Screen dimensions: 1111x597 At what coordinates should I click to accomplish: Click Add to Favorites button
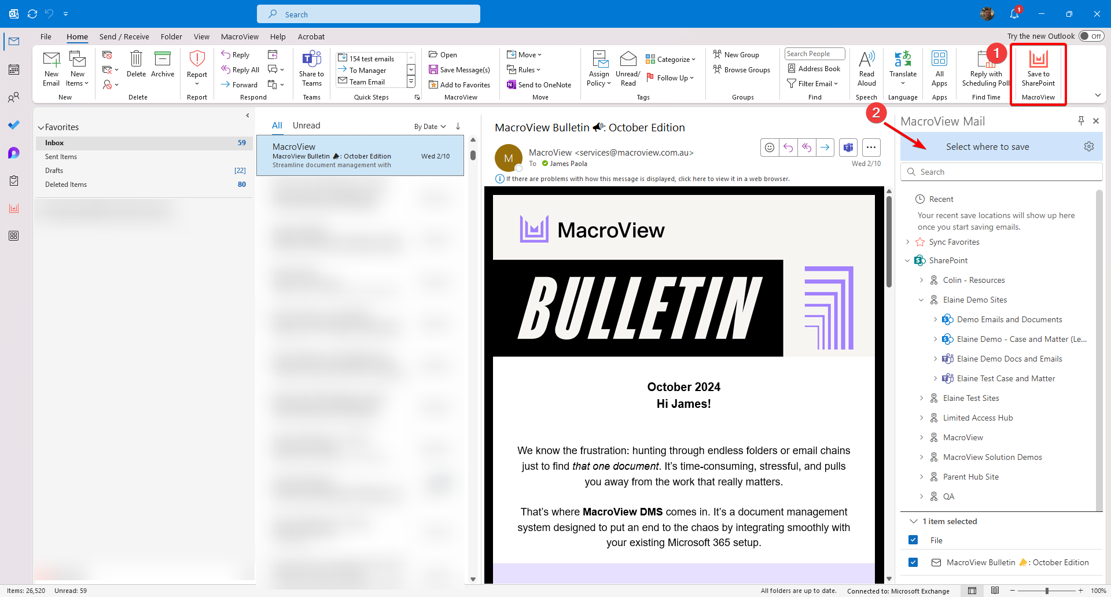[459, 84]
